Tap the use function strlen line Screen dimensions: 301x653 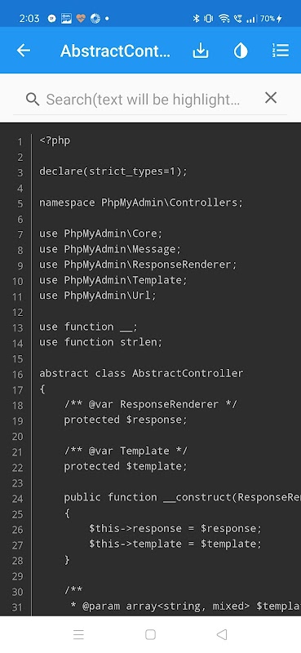[x=100, y=342]
